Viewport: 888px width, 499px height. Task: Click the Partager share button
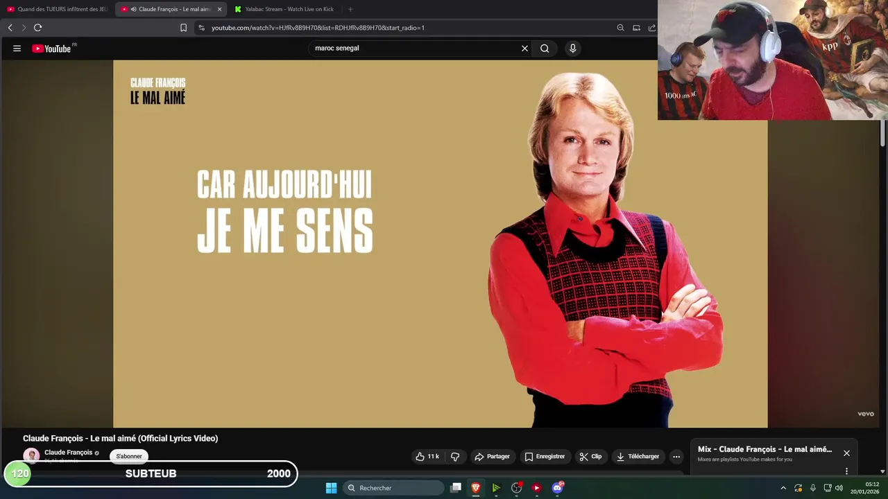pyautogui.click(x=492, y=457)
